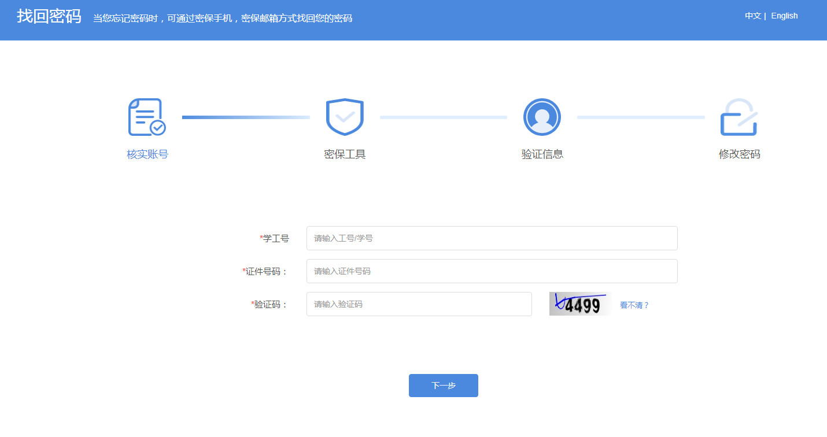The height and width of the screenshot is (437, 827).
Task: Focus the 请输入工号/学号 input field
Action: pos(492,238)
